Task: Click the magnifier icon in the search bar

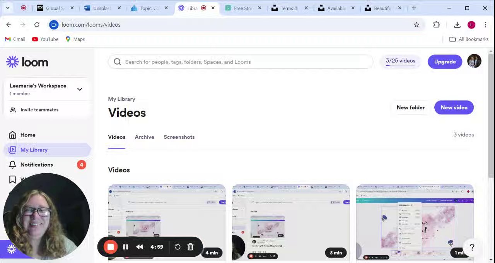Action: tap(118, 62)
